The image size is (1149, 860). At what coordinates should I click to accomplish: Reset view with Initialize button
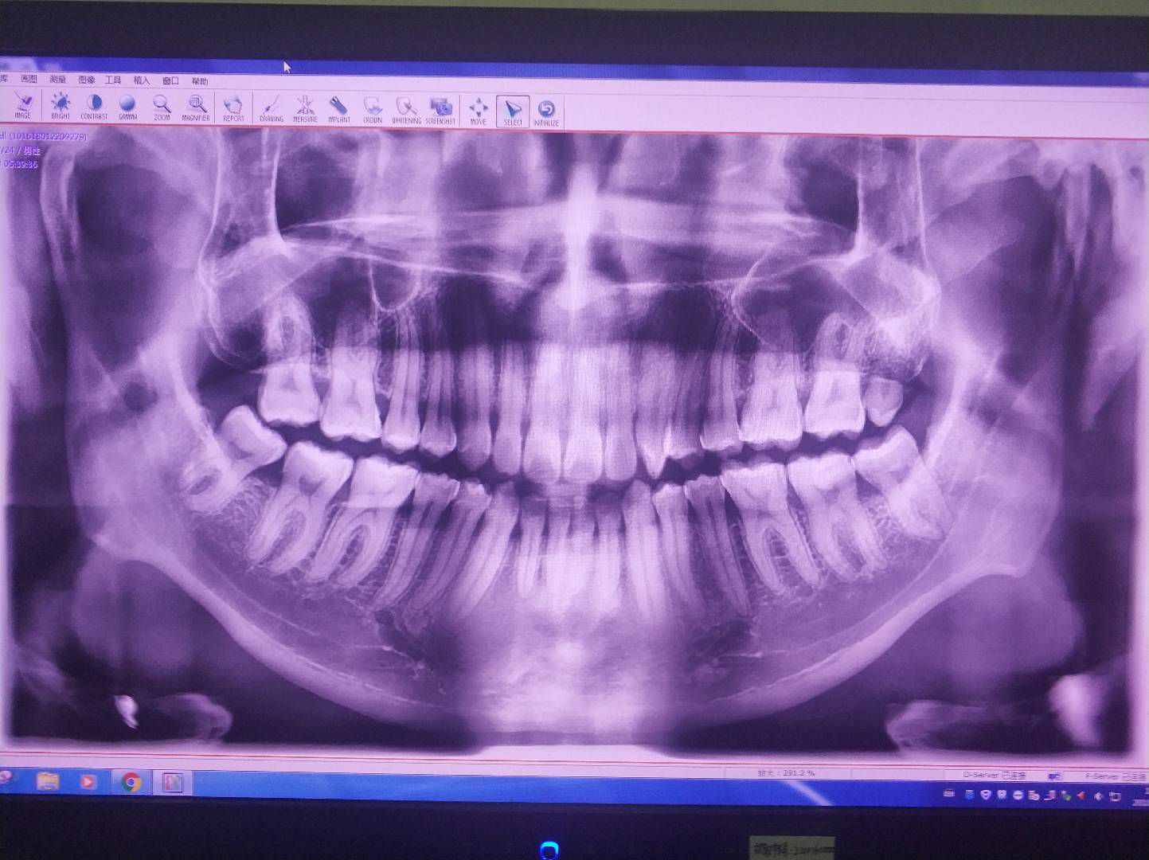pos(546,112)
